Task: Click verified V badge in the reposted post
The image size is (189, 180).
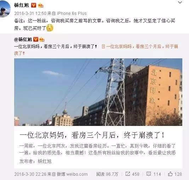Action: 35,39
